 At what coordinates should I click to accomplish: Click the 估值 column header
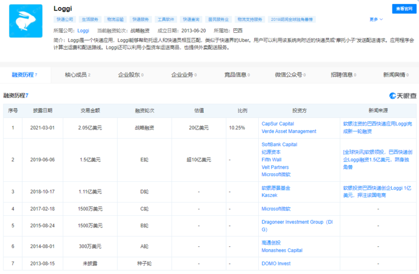pyautogui.click(x=199, y=110)
